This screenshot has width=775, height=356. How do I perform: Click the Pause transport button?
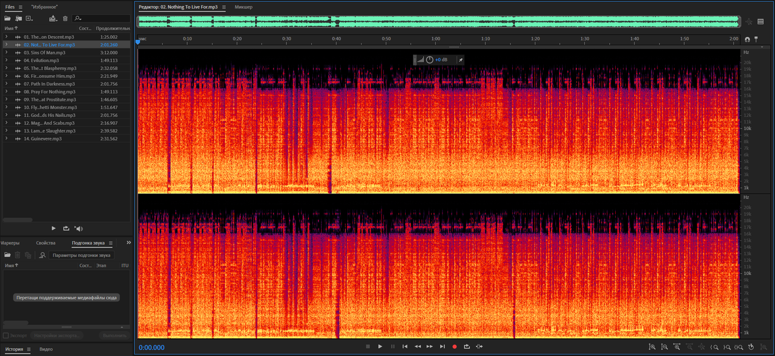392,346
